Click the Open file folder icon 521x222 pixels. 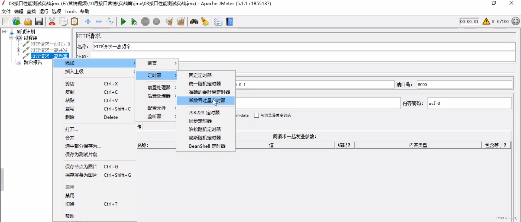[28, 22]
